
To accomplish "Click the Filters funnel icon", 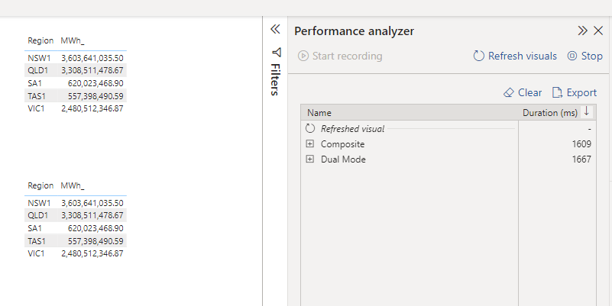I will [x=276, y=53].
